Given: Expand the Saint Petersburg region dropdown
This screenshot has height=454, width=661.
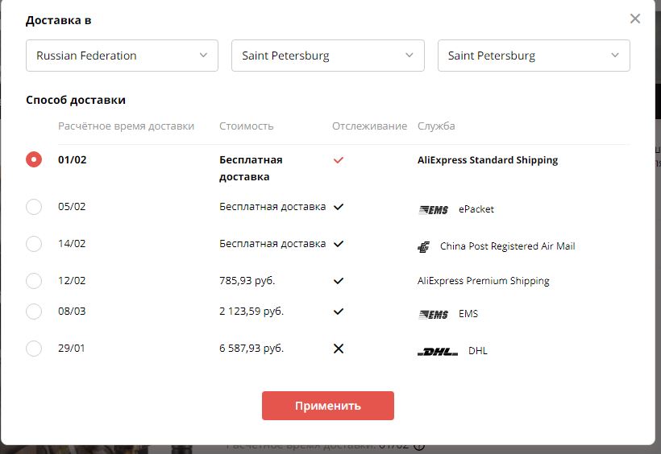Looking at the screenshot, I should 328,56.
